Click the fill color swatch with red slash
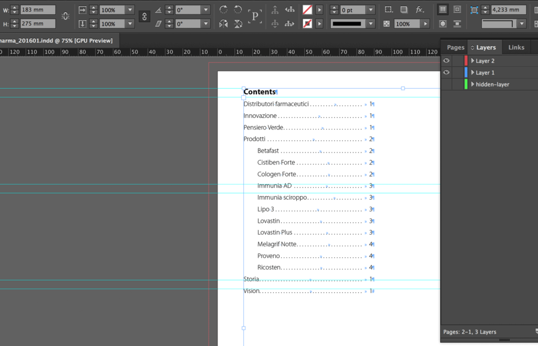The width and height of the screenshot is (538, 346). [x=307, y=9]
